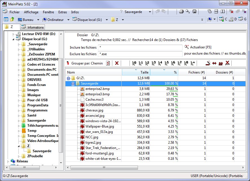Select the _Sauvegarde folder in the tree
This screenshot has width=250, height=181.
[37, 44]
